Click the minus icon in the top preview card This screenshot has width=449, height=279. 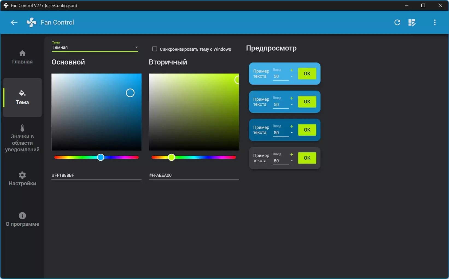tap(292, 76)
